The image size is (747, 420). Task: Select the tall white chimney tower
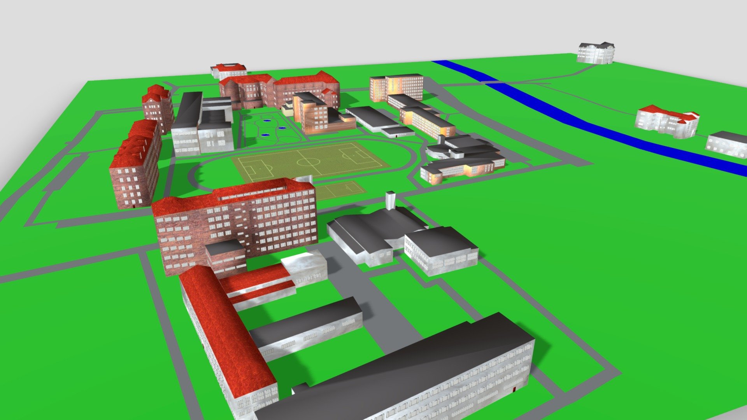(391, 200)
